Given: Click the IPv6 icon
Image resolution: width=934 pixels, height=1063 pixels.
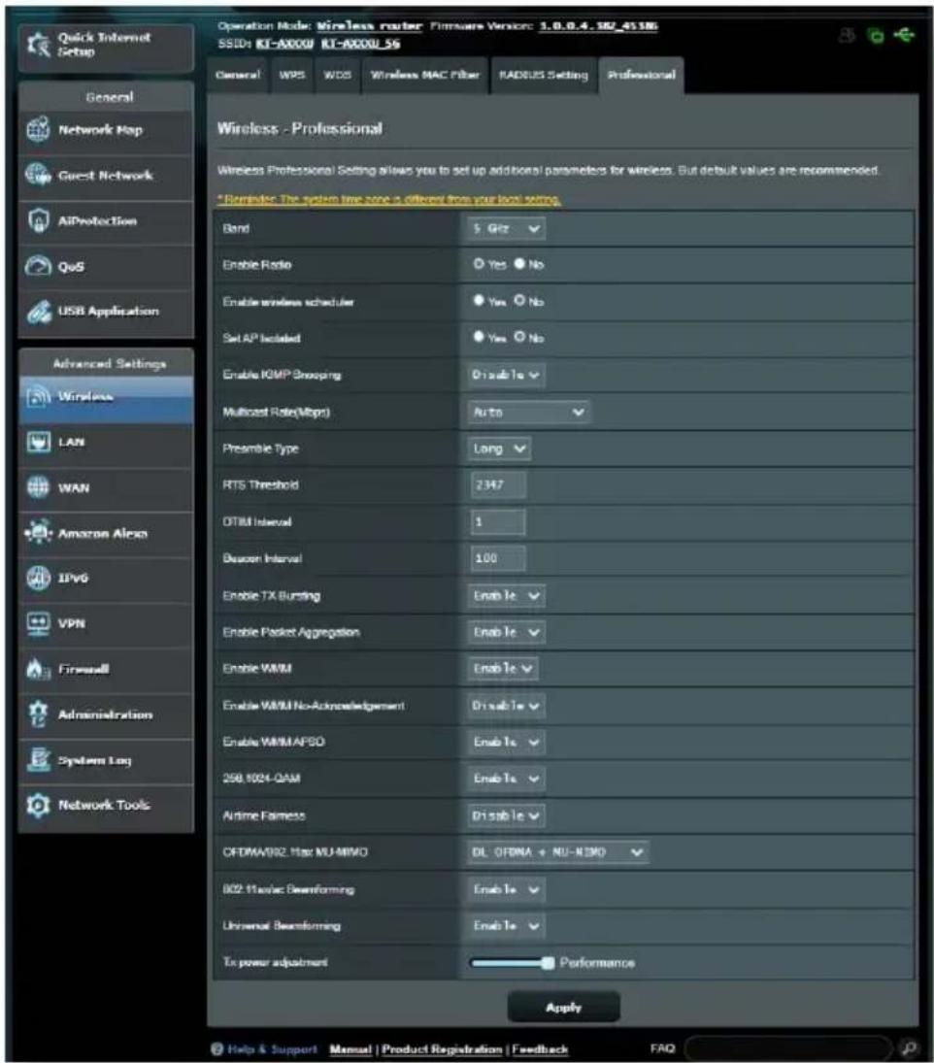Looking at the screenshot, I should pyautogui.click(x=38, y=578).
